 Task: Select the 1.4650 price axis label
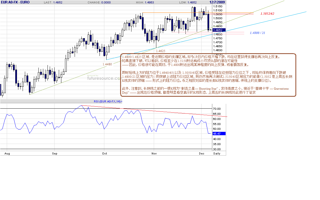pos(218,46)
